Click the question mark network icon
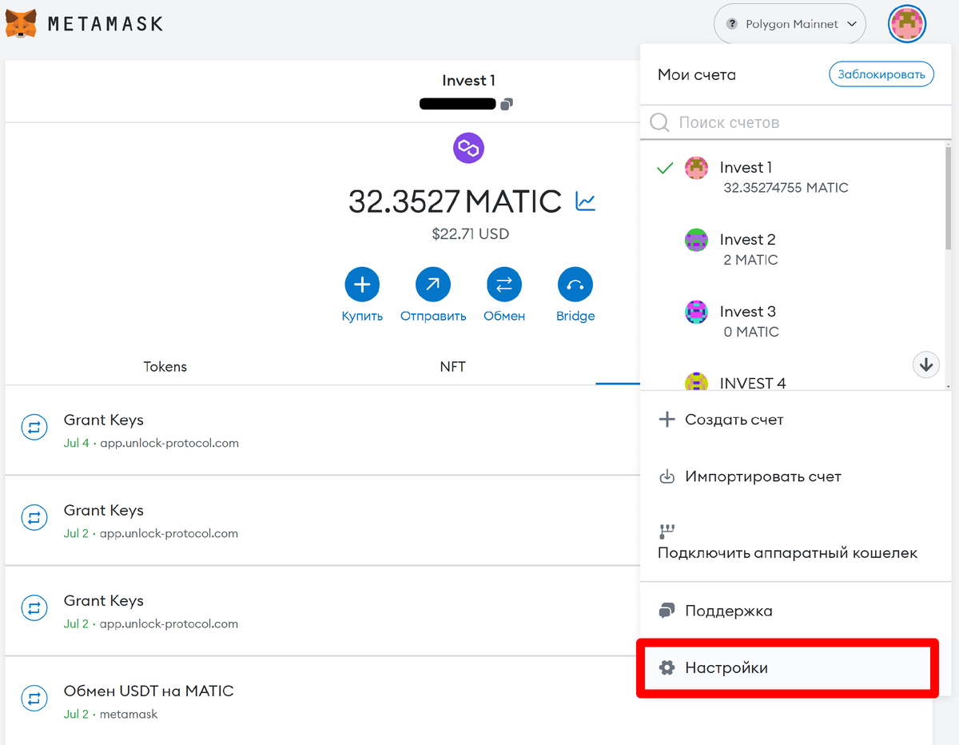959x745 pixels. (x=731, y=25)
